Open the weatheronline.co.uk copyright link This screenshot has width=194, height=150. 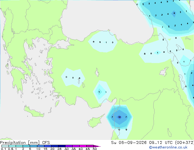coord(168,147)
